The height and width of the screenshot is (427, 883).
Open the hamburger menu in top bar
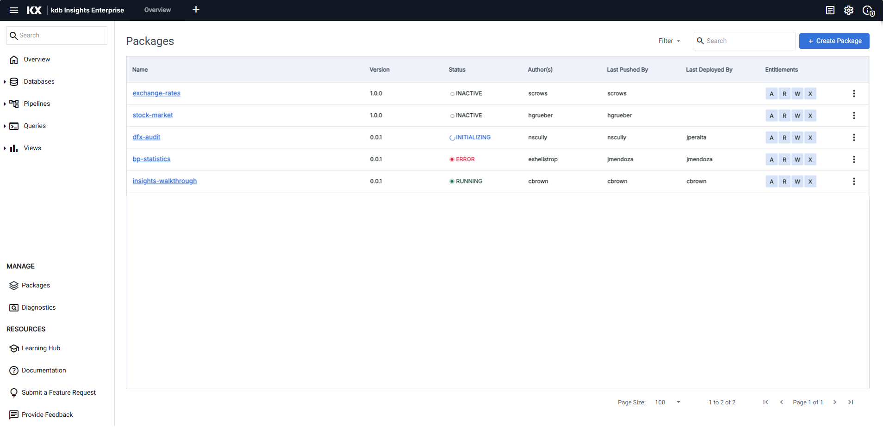point(14,10)
